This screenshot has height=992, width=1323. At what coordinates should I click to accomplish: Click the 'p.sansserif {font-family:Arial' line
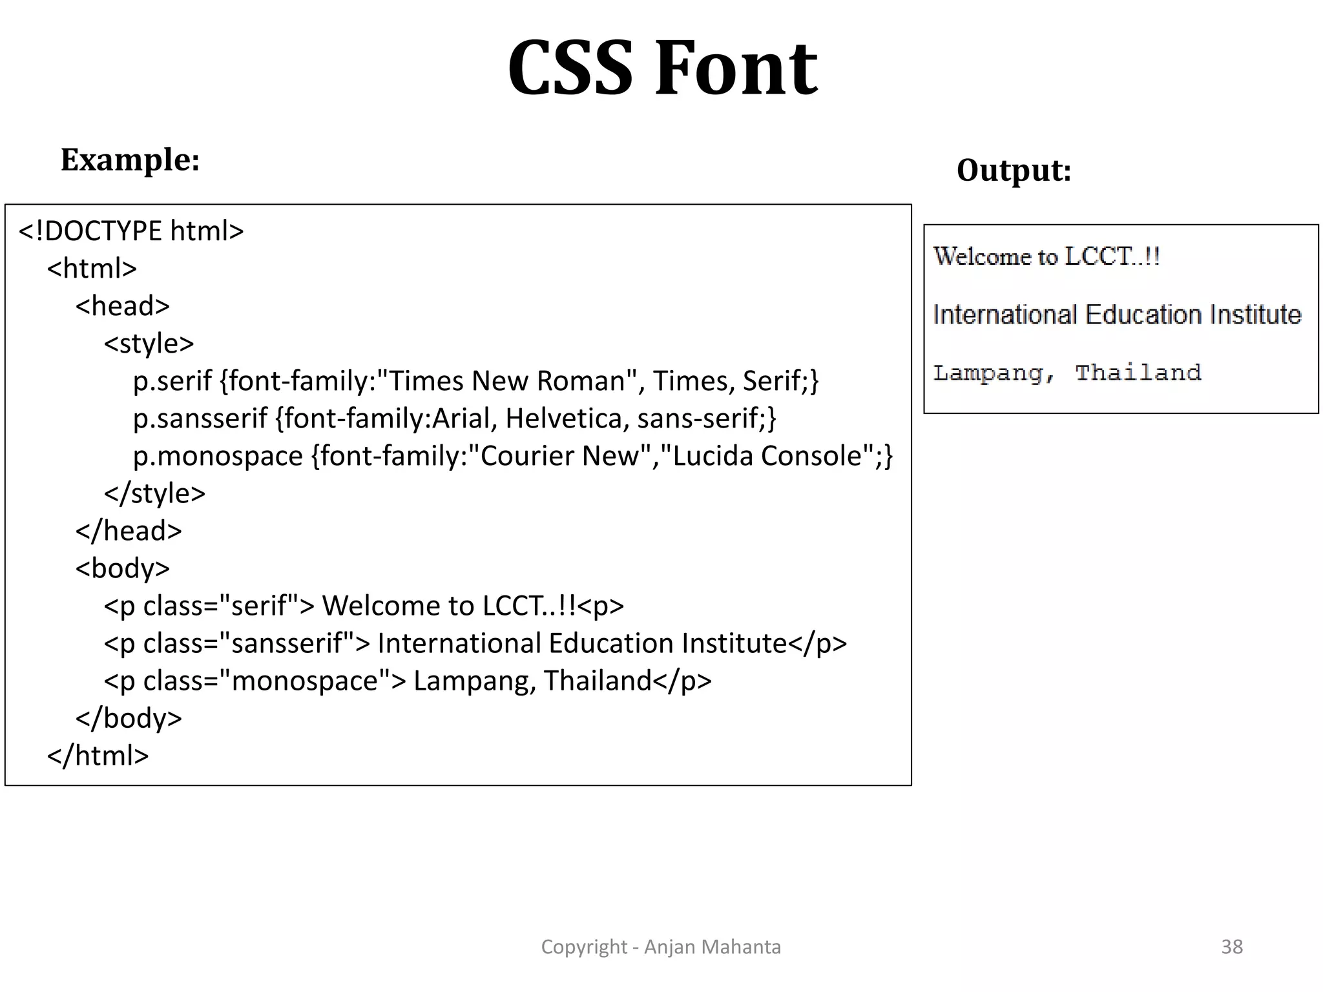[x=455, y=418]
